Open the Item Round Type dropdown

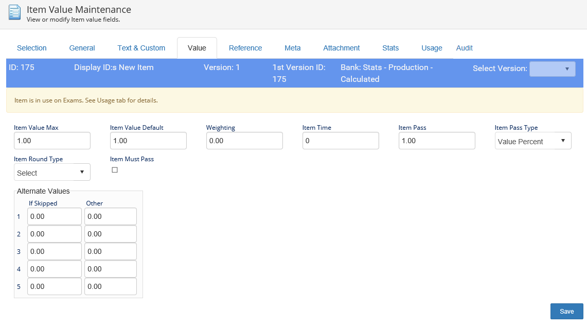(52, 173)
